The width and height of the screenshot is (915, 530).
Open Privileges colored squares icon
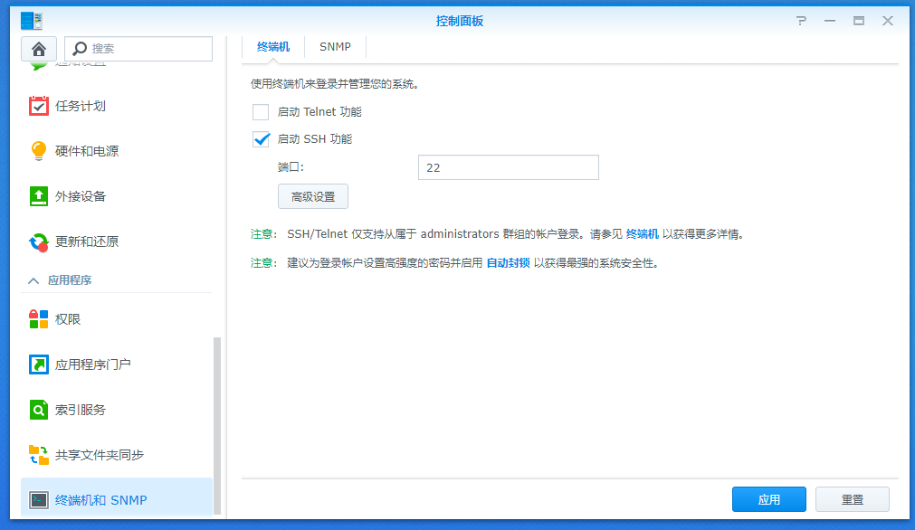pyautogui.click(x=39, y=319)
